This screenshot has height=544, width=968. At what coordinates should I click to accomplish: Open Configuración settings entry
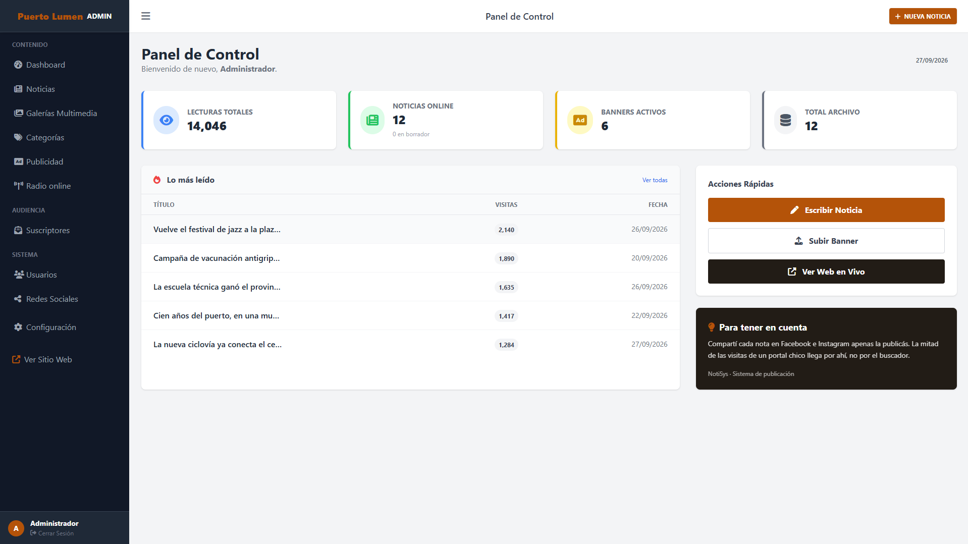(65, 327)
